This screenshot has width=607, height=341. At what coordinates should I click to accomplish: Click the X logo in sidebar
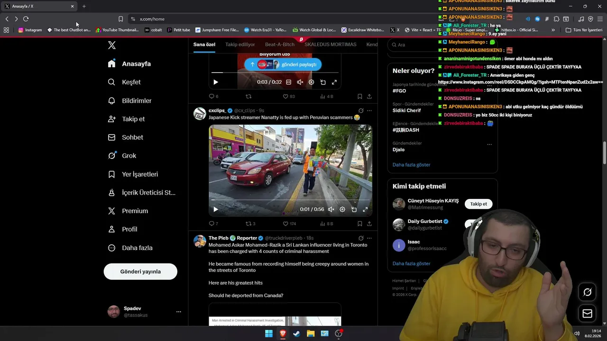tap(112, 45)
